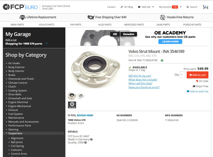
Task: Remove 1998 S70 car with X icon
Action: [47, 43]
